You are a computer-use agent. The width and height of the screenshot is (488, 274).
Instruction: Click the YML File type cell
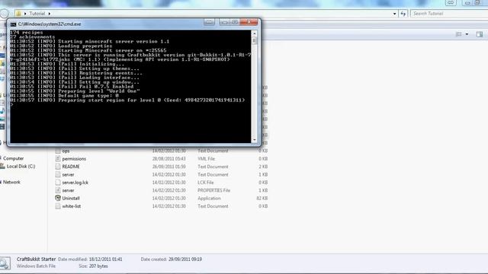point(206,159)
